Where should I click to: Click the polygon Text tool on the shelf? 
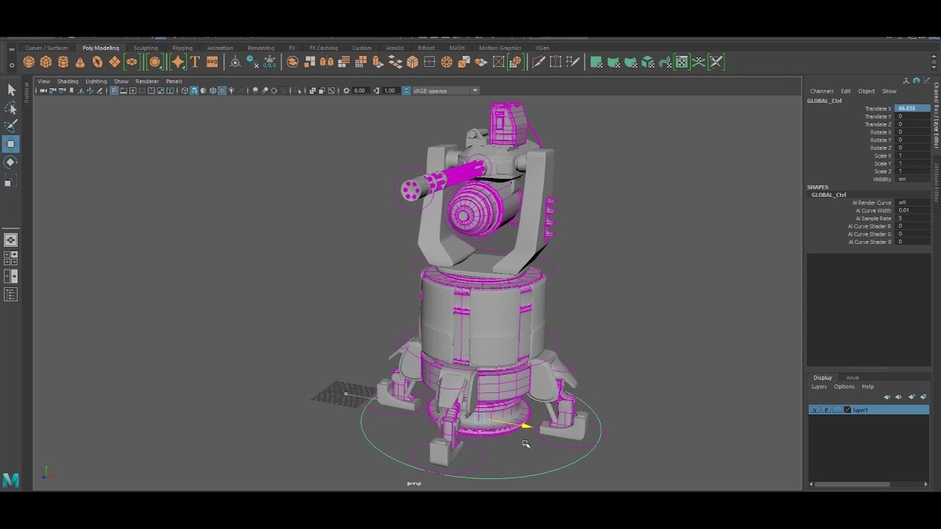(195, 62)
